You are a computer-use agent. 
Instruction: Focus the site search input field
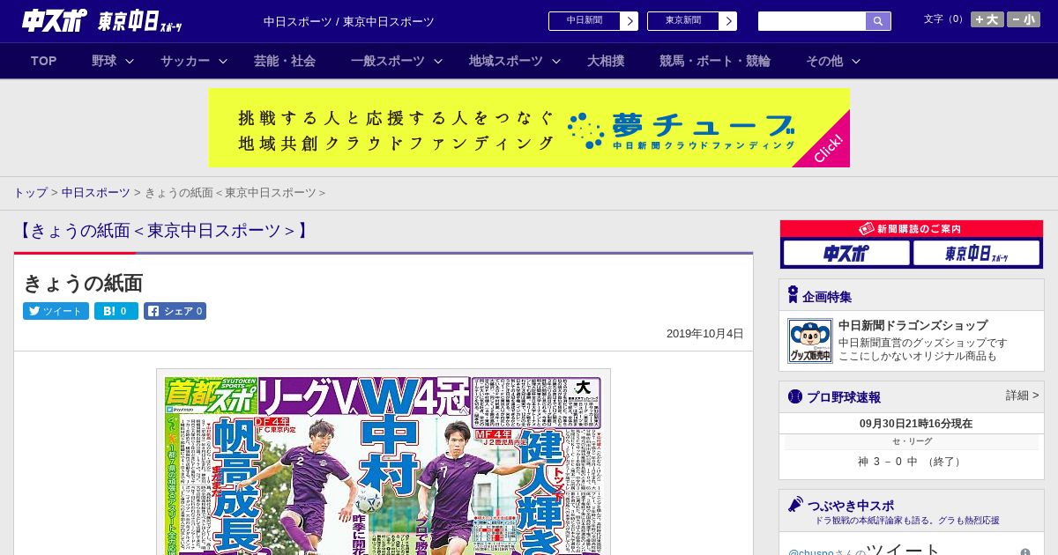click(x=812, y=21)
